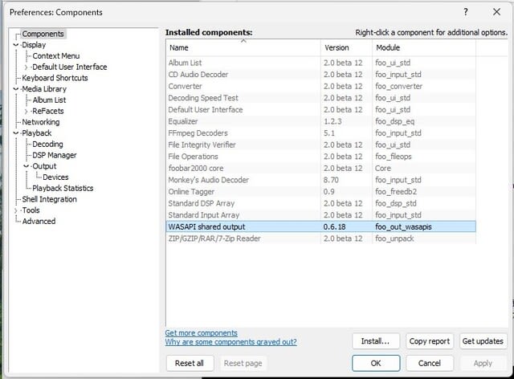Click the Apply button
This screenshot has height=379, width=514.
pyautogui.click(x=483, y=363)
